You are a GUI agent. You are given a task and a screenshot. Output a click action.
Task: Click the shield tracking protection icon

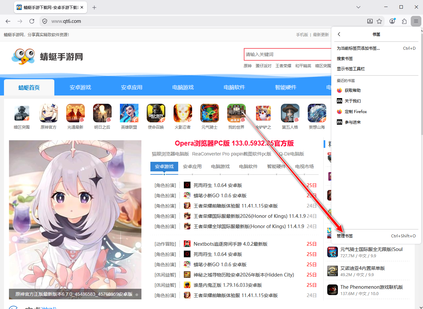45,21
